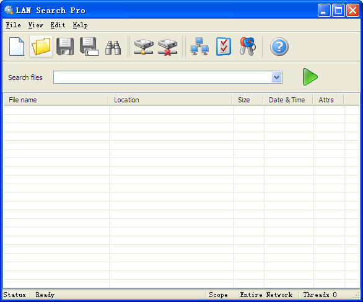Sort by Attrs column header
The width and height of the screenshot is (363, 302).
click(328, 100)
